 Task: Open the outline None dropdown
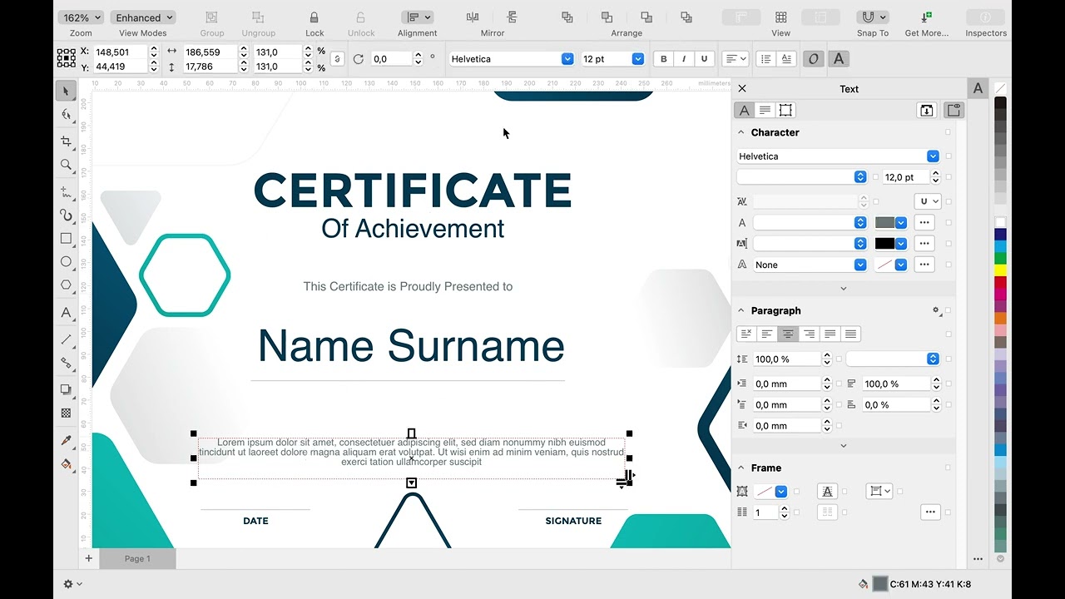pos(860,265)
